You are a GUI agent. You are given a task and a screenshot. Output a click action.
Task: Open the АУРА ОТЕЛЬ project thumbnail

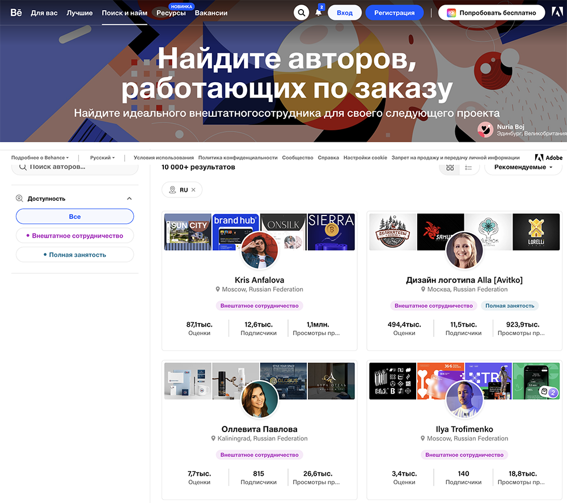pos(331,381)
